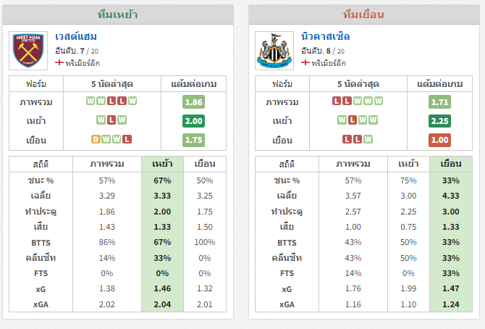This screenshot has height=329, width=485.
Task: Open the นิวคาสเซิล team link
Action: 326,36
